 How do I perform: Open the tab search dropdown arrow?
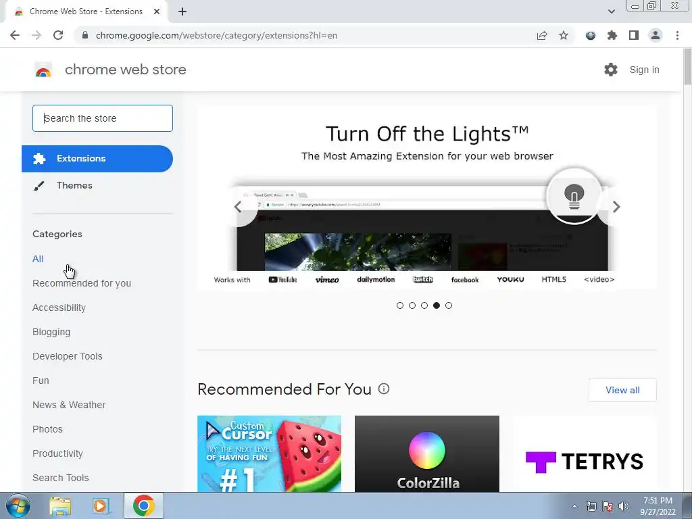point(612,11)
